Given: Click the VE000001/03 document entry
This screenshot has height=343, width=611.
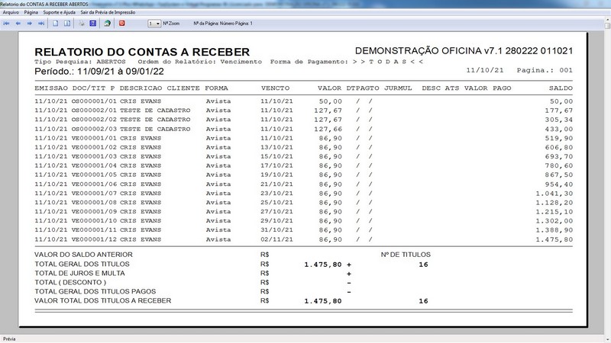Looking at the screenshot, I should tap(94, 156).
